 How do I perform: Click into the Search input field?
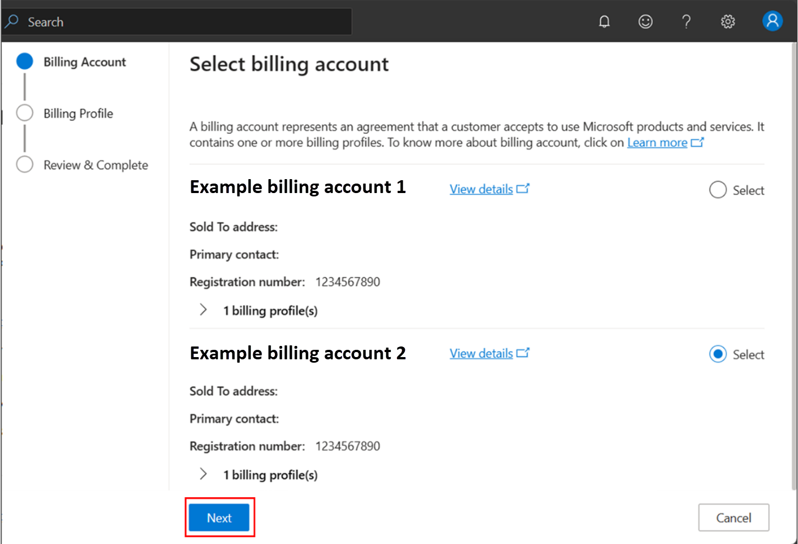click(x=184, y=22)
